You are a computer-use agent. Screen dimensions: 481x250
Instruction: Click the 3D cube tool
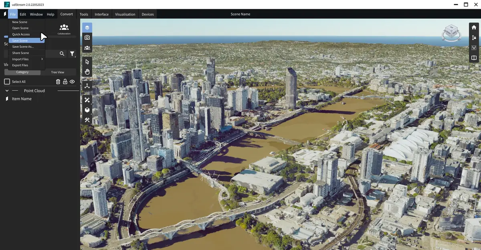pos(87,110)
